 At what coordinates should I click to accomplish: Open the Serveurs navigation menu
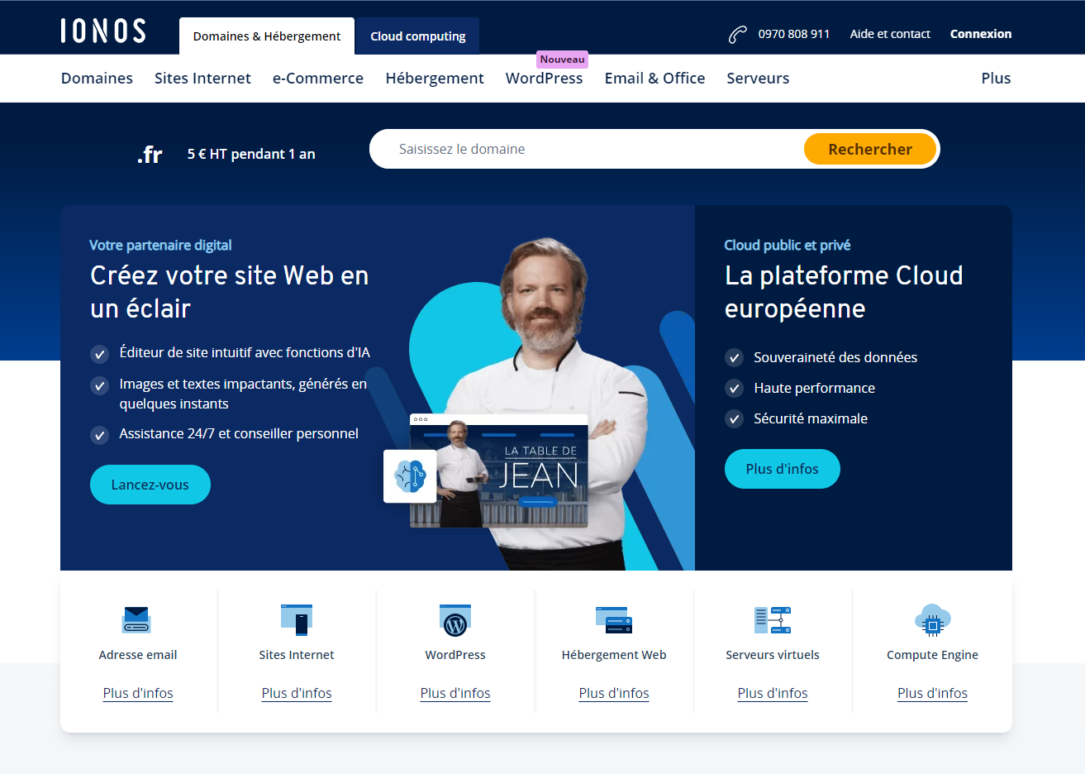click(758, 79)
